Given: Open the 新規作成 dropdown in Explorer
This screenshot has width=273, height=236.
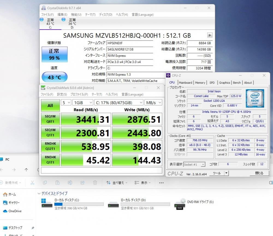Looking at the screenshot, I should point(11,183).
